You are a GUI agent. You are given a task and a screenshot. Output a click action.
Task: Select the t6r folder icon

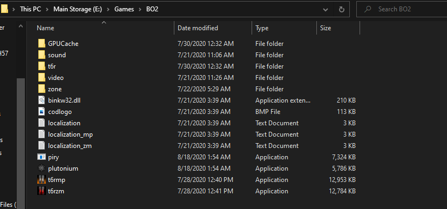pos(42,66)
